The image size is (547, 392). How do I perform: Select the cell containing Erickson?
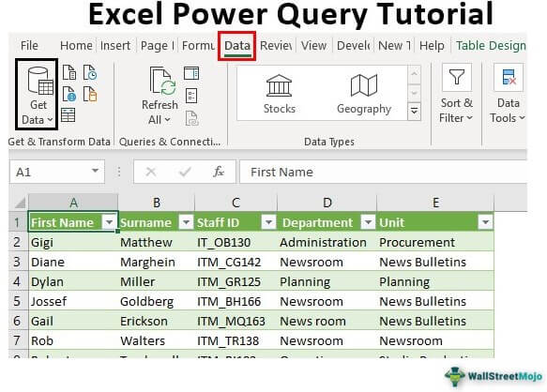(157, 321)
